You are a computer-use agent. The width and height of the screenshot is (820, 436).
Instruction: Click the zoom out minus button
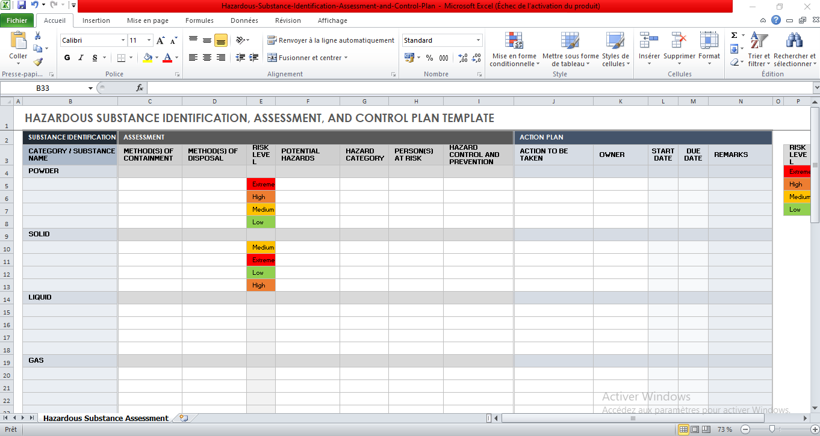[745, 429]
